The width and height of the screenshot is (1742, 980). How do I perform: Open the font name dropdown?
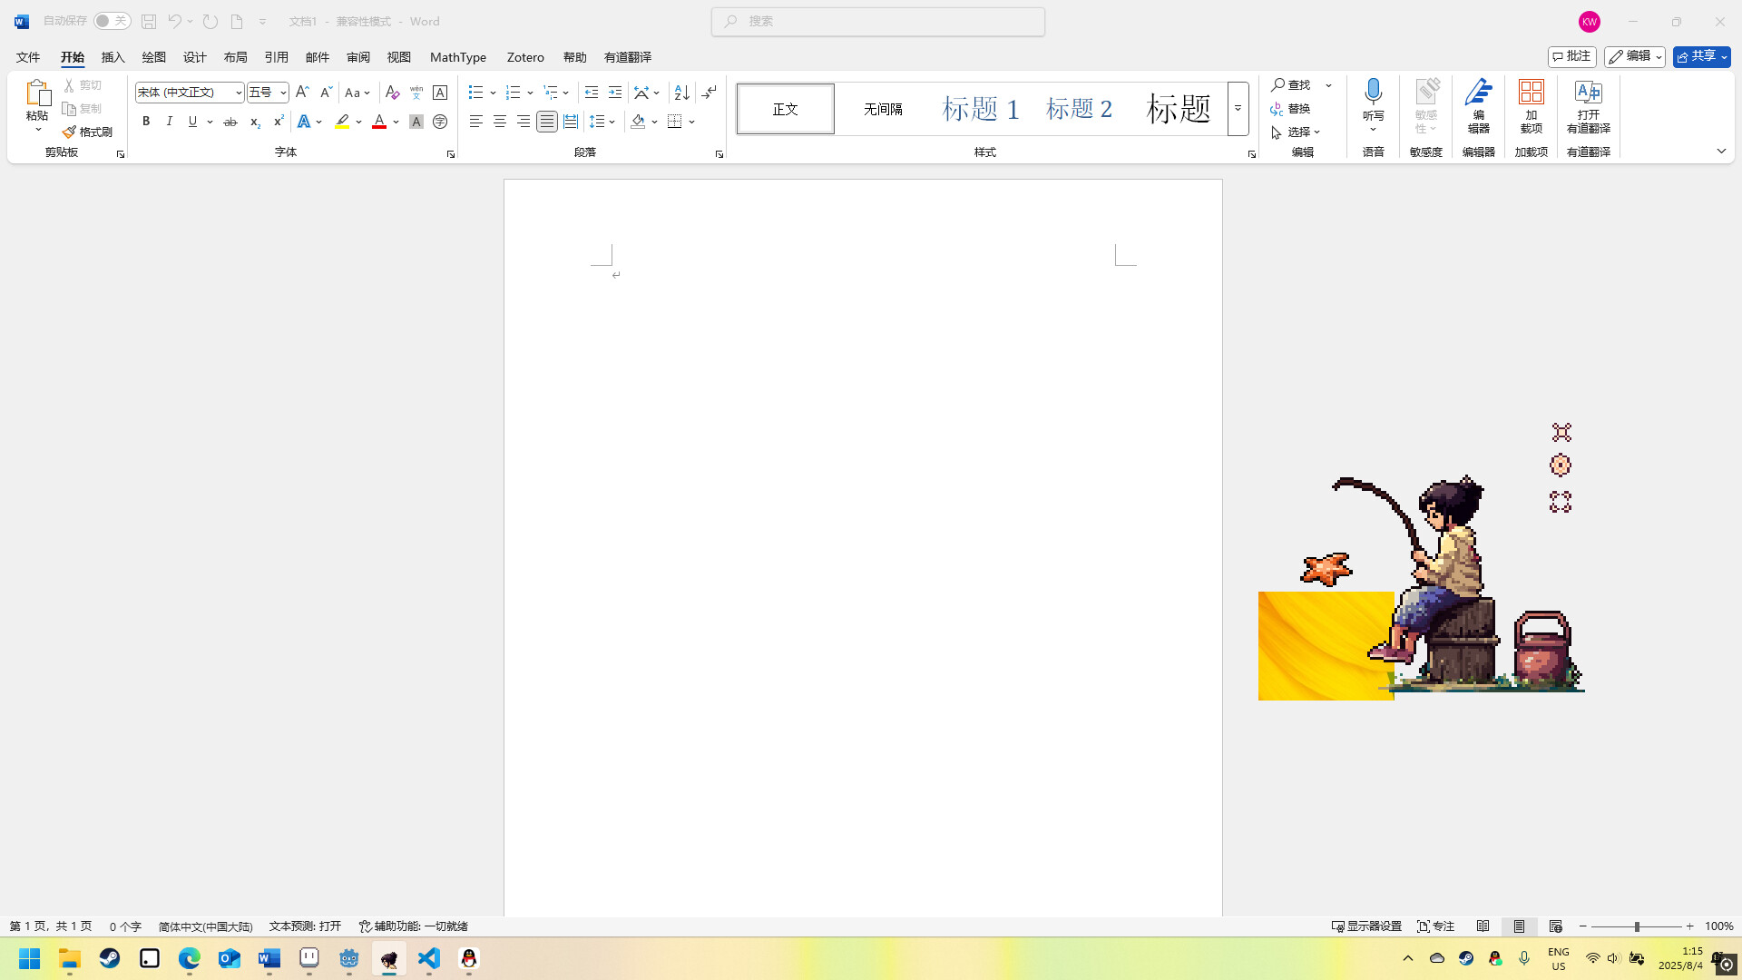point(237,92)
